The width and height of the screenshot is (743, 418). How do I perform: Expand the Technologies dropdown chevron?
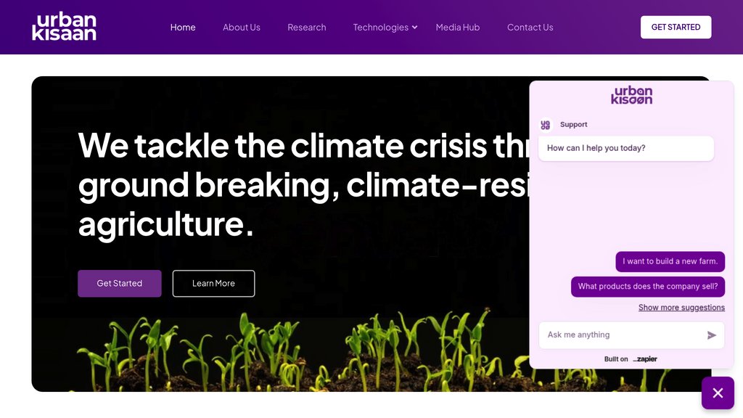tap(415, 28)
